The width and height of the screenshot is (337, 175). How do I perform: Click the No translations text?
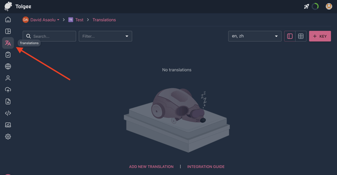point(177,70)
